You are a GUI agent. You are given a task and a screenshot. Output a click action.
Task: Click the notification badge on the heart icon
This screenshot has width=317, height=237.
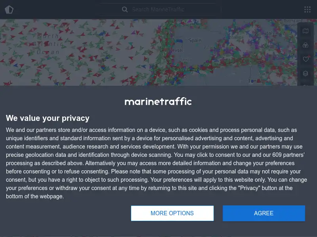coord(309,56)
